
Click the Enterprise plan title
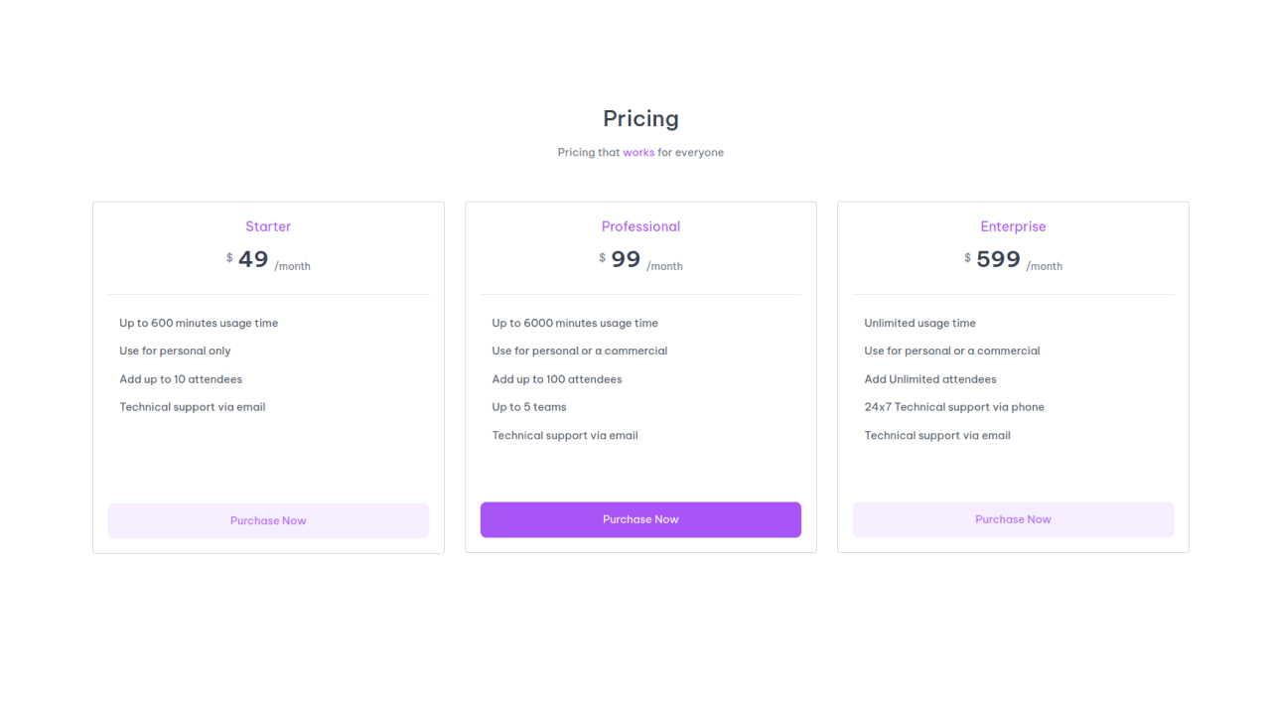1013,226
